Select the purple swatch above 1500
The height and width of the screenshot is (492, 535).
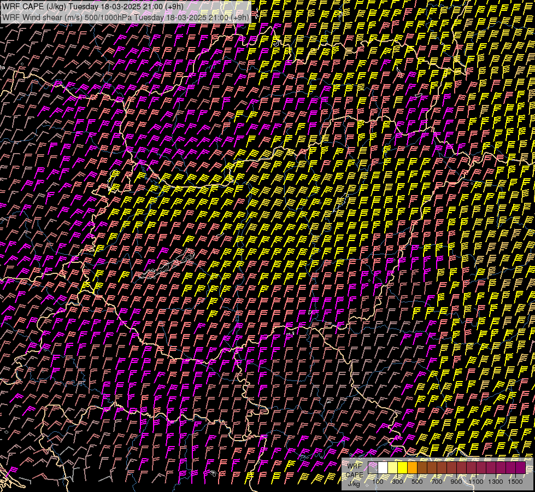click(x=520, y=467)
